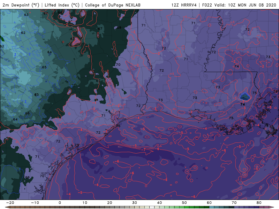Click the colorbar label "60"
Screen dimensions: 279x209
tap(209, 203)
